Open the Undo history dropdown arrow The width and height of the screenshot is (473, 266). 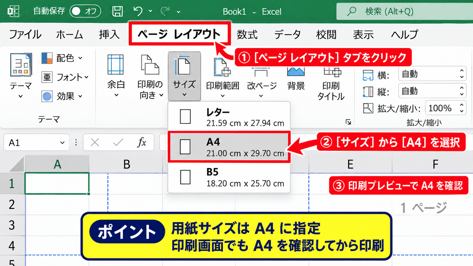pos(150,11)
